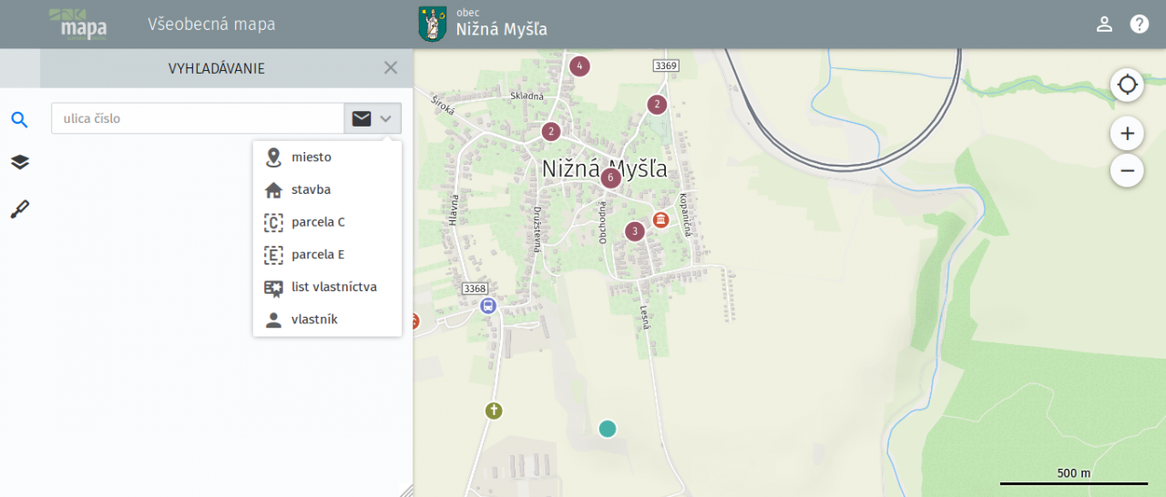Screen dimensions: 1166x497
Task: Select 'parcela C' from search options
Action: [x=318, y=222]
